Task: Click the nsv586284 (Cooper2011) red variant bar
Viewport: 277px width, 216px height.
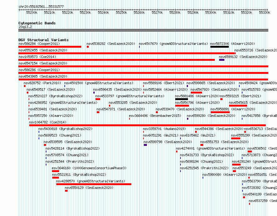Action: point(50,47)
